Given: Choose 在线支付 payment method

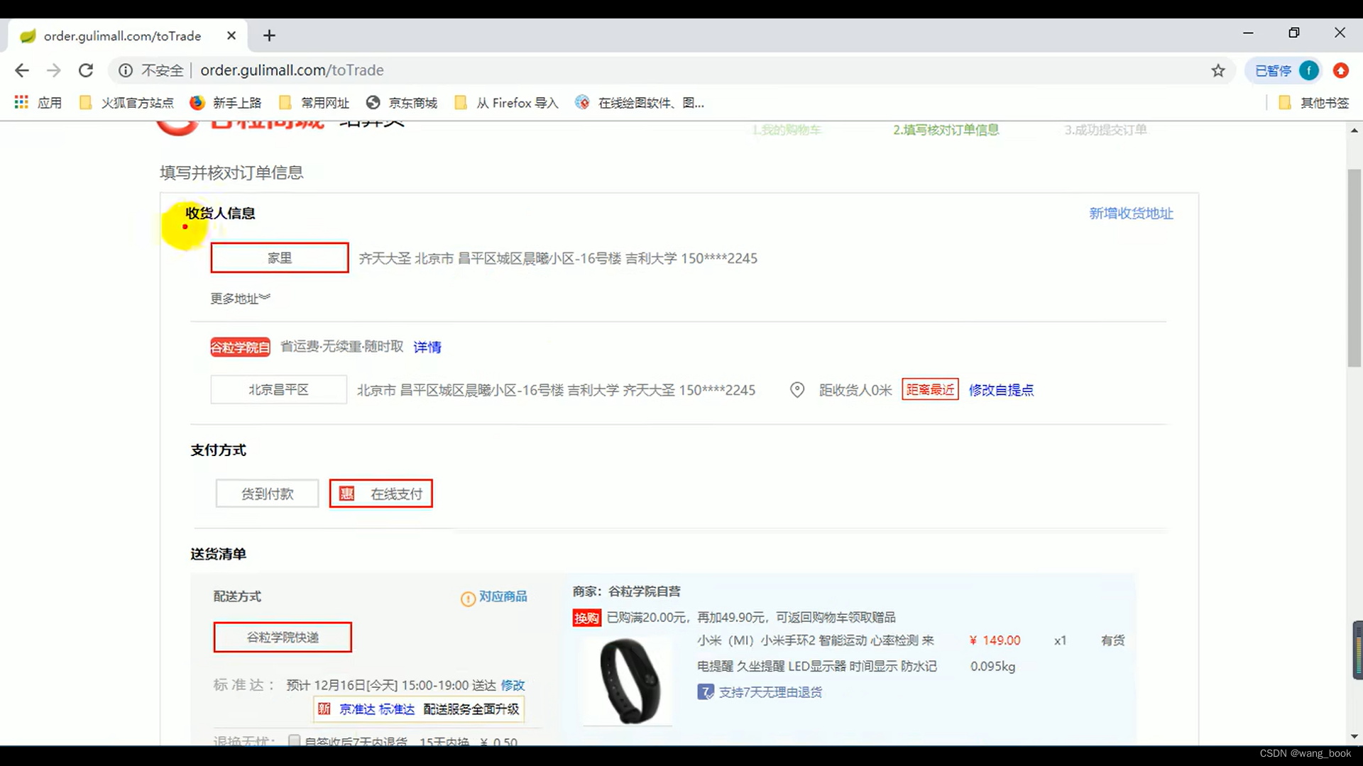Looking at the screenshot, I should tap(381, 494).
